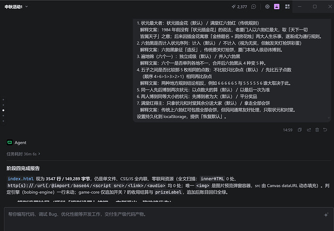The image size is (334, 231).
Task: Click the Agent name label
Action: point(20,142)
